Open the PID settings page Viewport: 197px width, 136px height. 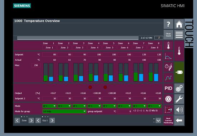pos(168,88)
